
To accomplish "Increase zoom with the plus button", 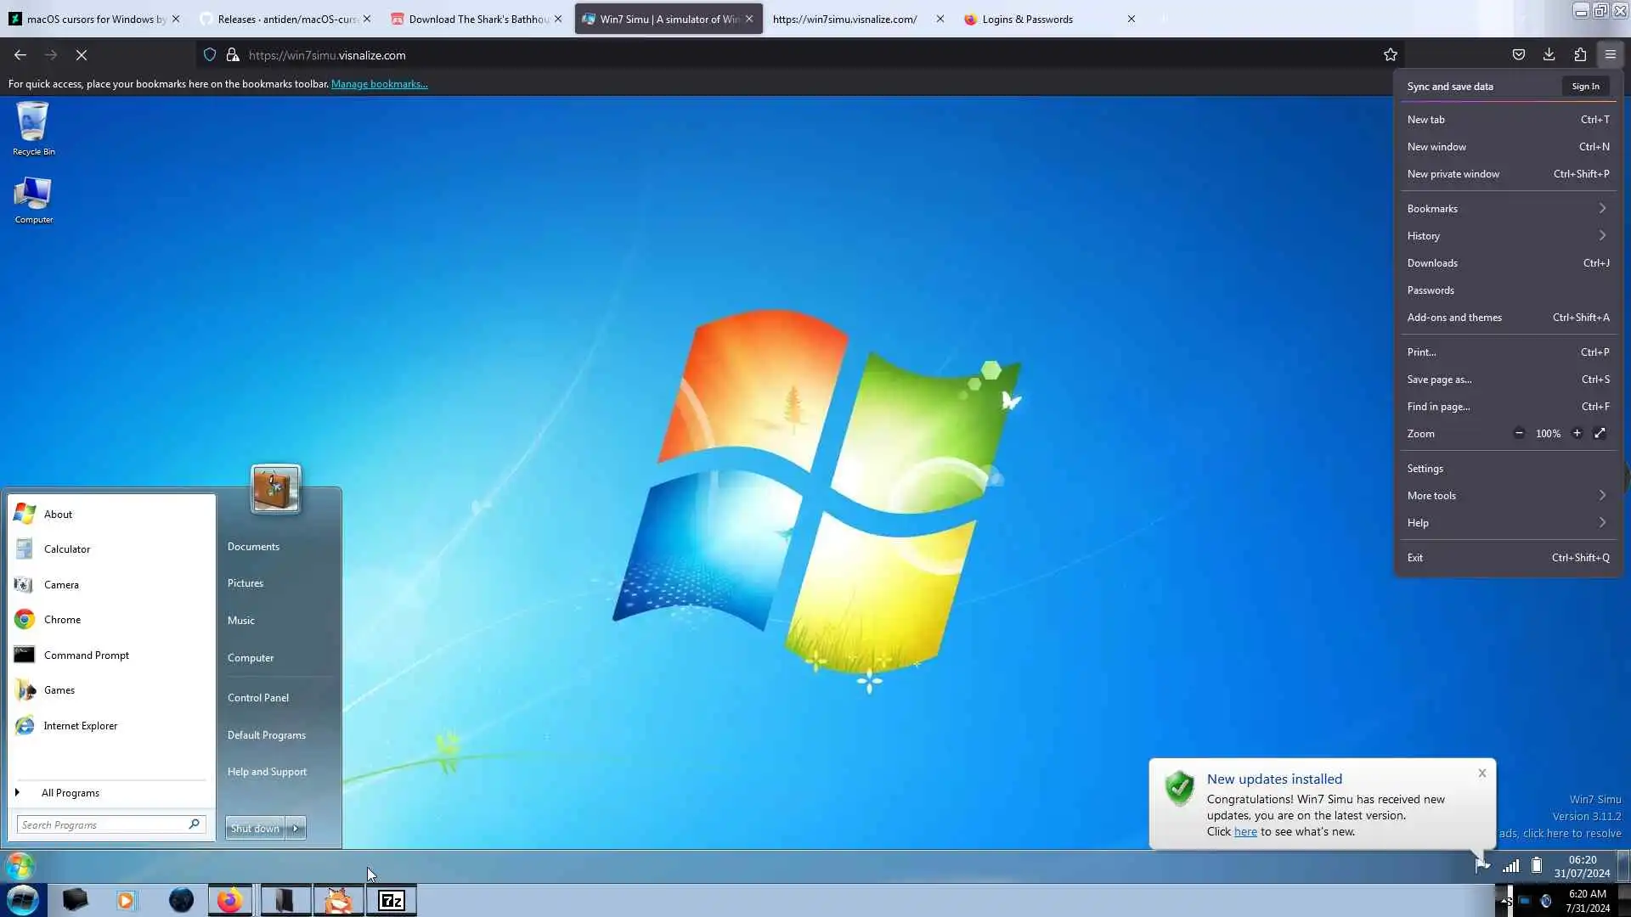I will pyautogui.click(x=1577, y=434).
